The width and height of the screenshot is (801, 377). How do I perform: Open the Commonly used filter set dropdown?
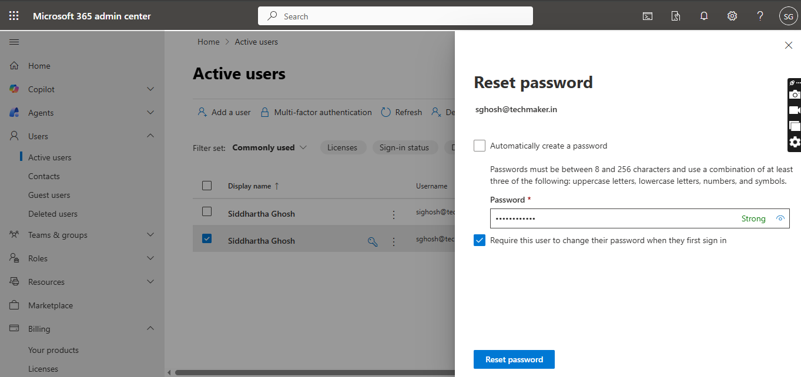pyautogui.click(x=270, y=147)
